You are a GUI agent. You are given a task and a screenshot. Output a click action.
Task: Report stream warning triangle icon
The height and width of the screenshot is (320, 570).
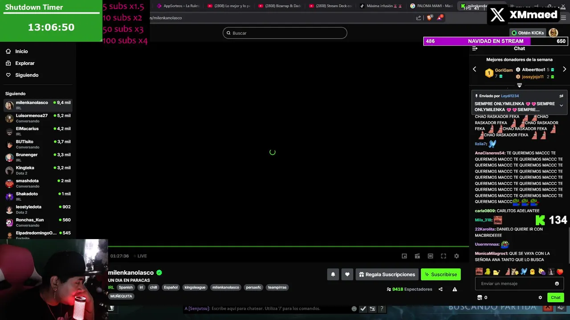(455, 289)
